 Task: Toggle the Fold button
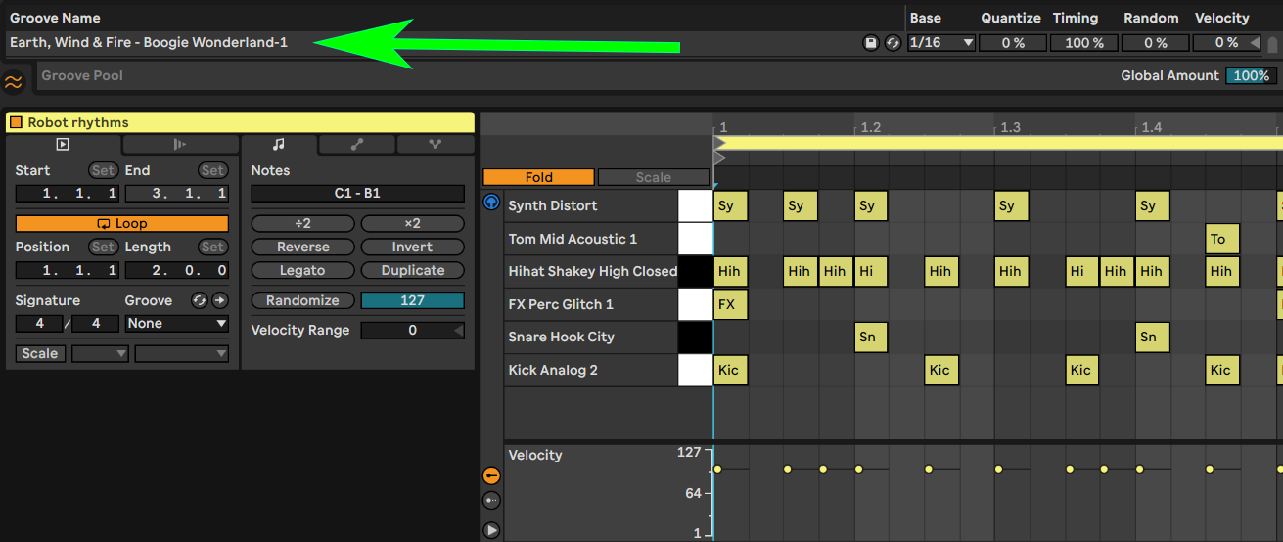pos(538,177)
